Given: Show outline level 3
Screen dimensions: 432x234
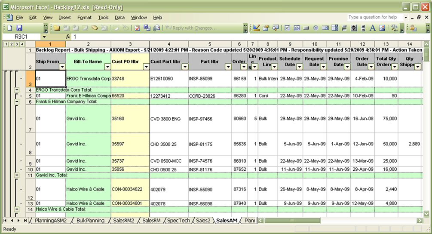Looking at the screenshot, I should 17,44.
